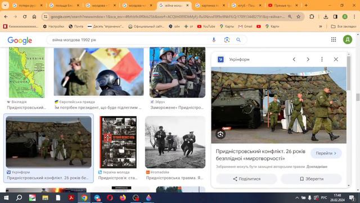The width and height of the screenshot is (360, 203).
Task: Bookmark this page with the star
Action: pos(299,16)
